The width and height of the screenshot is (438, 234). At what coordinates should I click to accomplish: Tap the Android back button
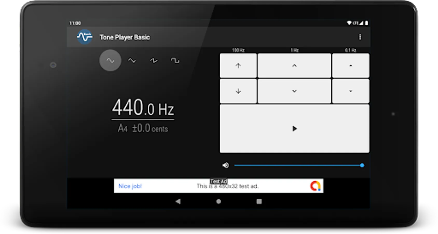pyautogui.click(x=178, y=201)
